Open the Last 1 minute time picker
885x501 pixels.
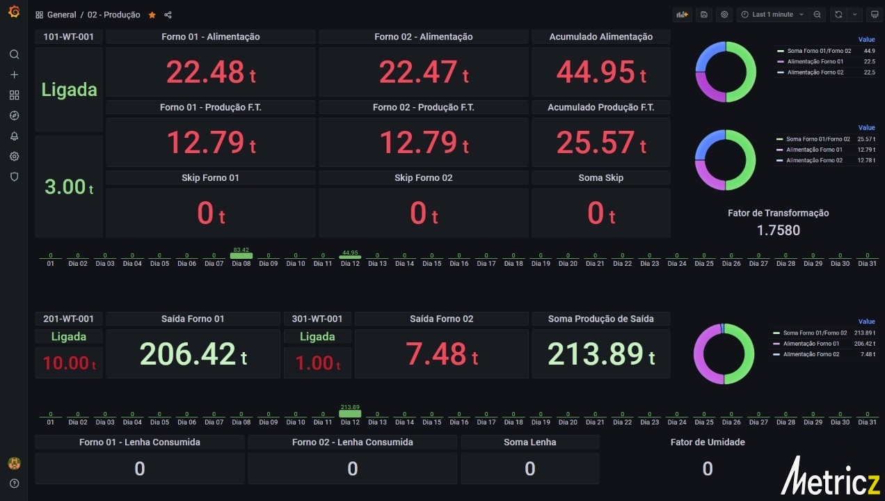point(772,15)
